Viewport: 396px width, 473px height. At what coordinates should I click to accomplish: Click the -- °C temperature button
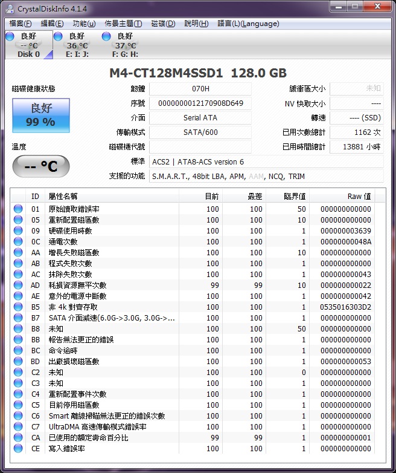coord(41,166)
